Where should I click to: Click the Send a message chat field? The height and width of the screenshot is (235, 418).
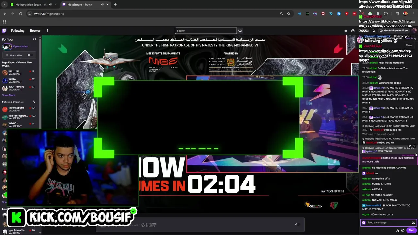[388, 223]
